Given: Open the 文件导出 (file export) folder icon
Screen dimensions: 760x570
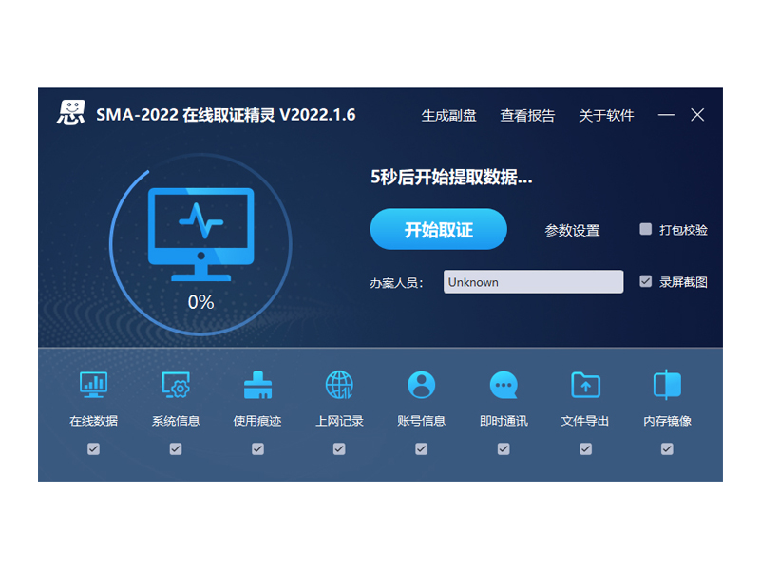Looking at the screenshot, I should click(585, 384).
